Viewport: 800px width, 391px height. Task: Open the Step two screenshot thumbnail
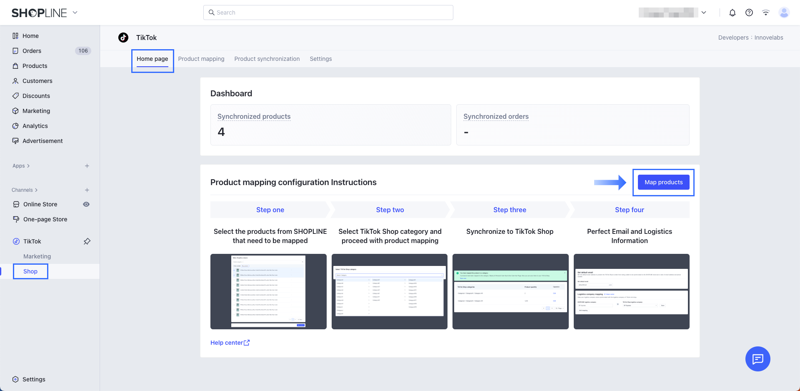[x=390, y=291]
